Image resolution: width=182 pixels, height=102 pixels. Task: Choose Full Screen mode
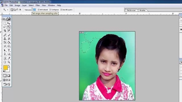[9, 80]
